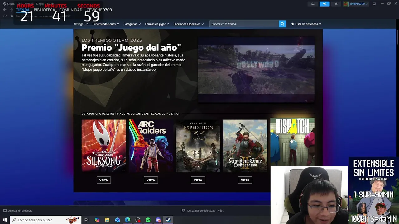Image resolution: width=399 pixels, height=224 pixels.
Task: Switch to the TIENDA tab
Action: (22, 10)
